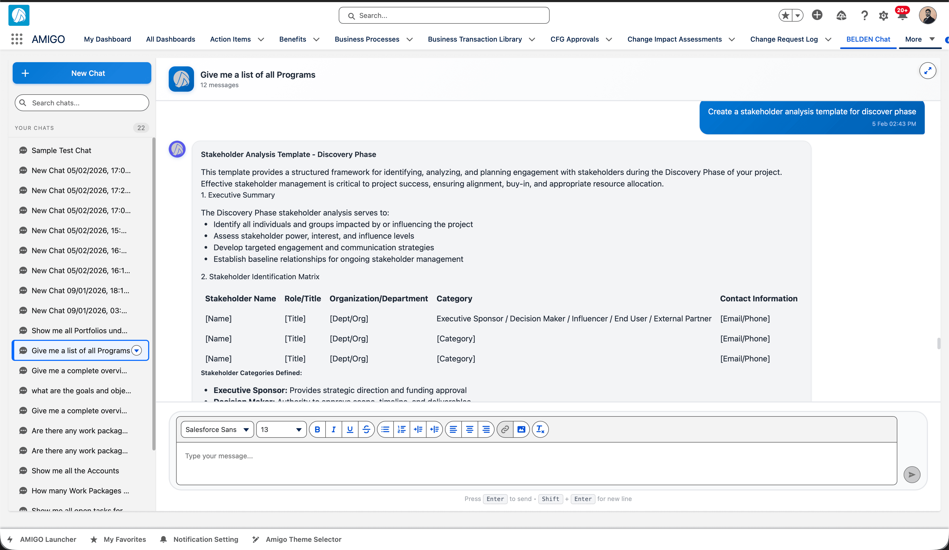The width and height of the screenshot is (949, 550).
Task: Open user profile avatar
Action: click(x=928, y=16)
